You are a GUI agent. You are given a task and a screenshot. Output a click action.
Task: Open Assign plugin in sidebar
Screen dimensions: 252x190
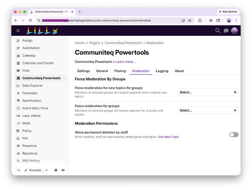click(41, 40)
